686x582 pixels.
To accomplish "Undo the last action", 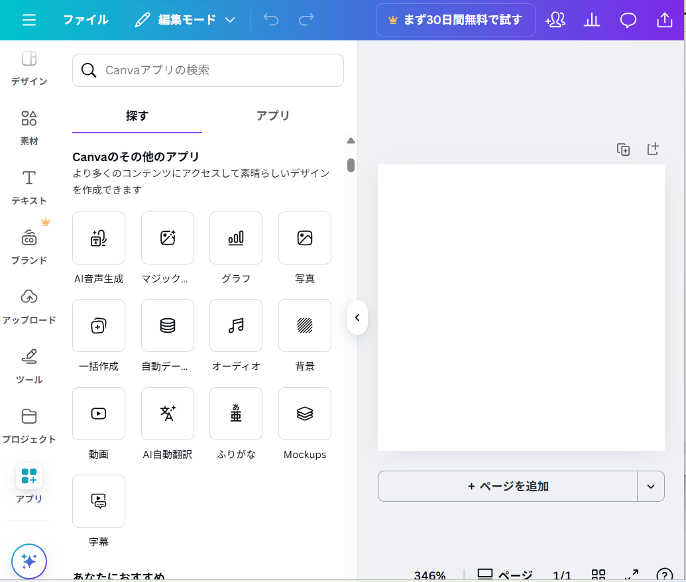I will click(271, 20).
